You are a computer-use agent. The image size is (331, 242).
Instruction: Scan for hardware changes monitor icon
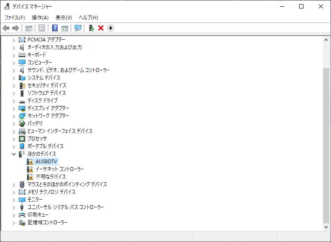(x=78, y=28)
